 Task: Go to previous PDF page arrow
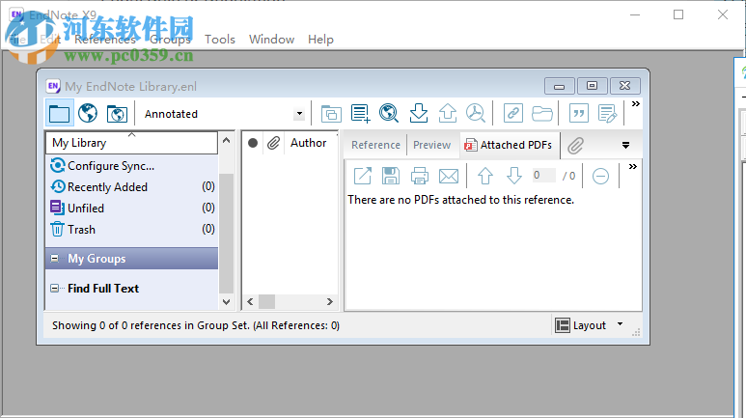point(485,176)
